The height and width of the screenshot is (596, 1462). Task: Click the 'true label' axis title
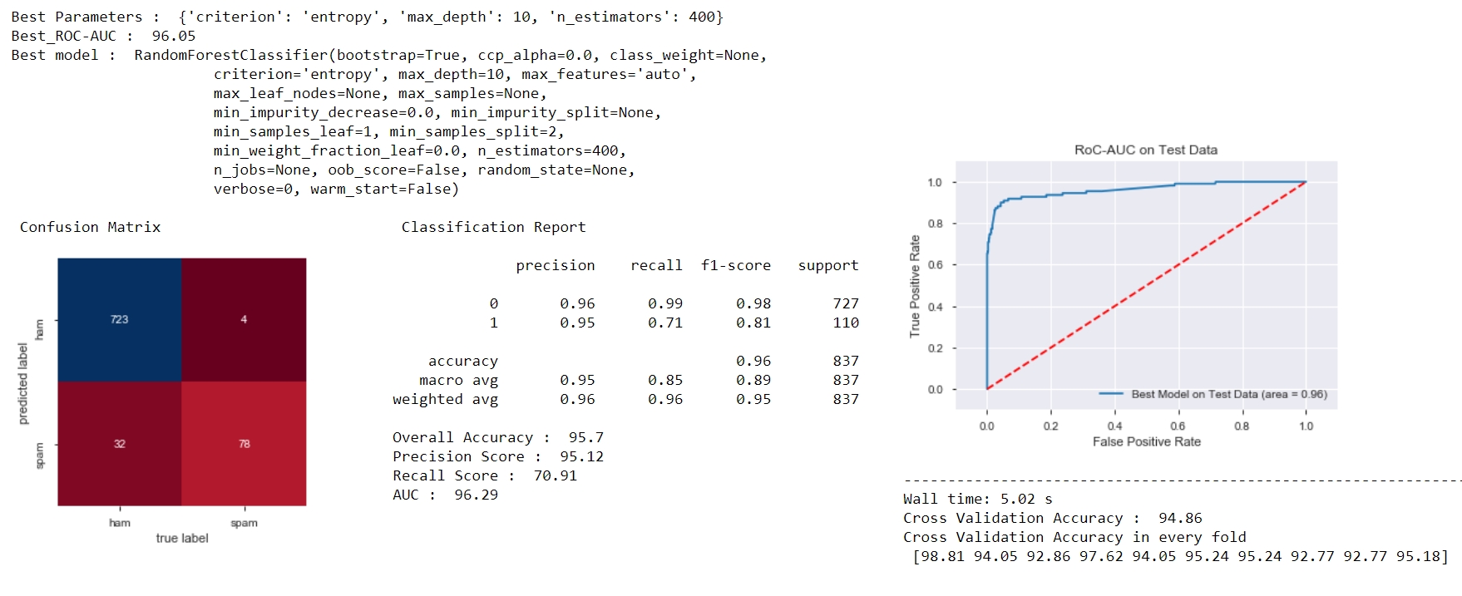click(182, 539)
